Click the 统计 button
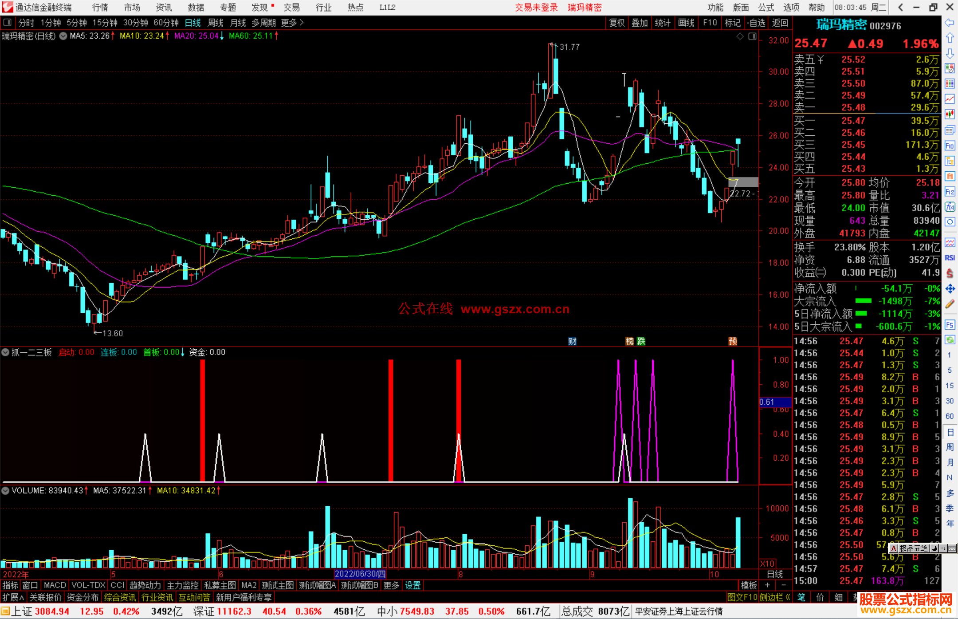The height and width of the screenshot is (619, 958). click(663, 23)
